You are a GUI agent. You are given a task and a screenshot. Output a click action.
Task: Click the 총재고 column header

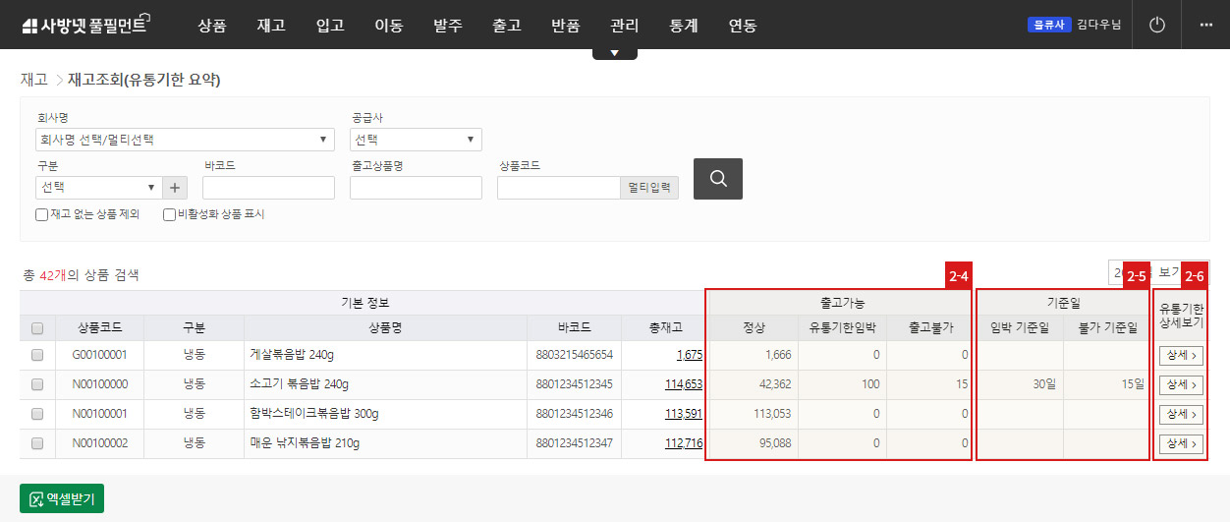[x=665, y=328]
